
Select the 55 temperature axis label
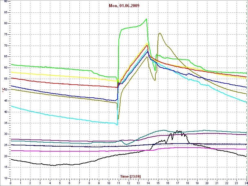click(5, 79)
